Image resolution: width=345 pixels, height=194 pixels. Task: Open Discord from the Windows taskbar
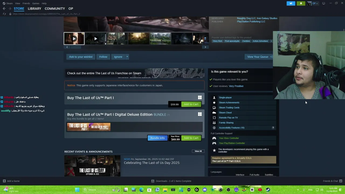click(205, 190)
